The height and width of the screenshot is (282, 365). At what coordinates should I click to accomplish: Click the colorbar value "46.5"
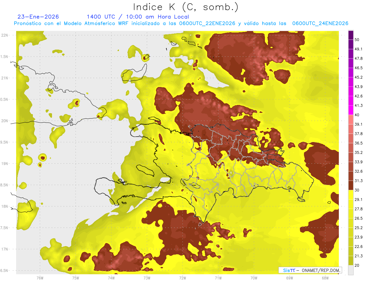(x=358, y=68)
